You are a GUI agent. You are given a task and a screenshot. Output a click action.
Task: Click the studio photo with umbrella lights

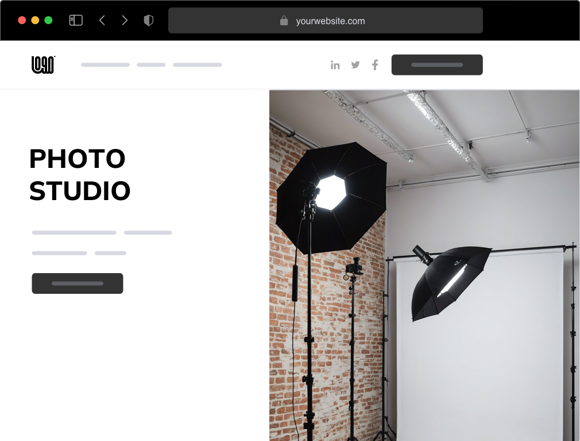[424, 264]
